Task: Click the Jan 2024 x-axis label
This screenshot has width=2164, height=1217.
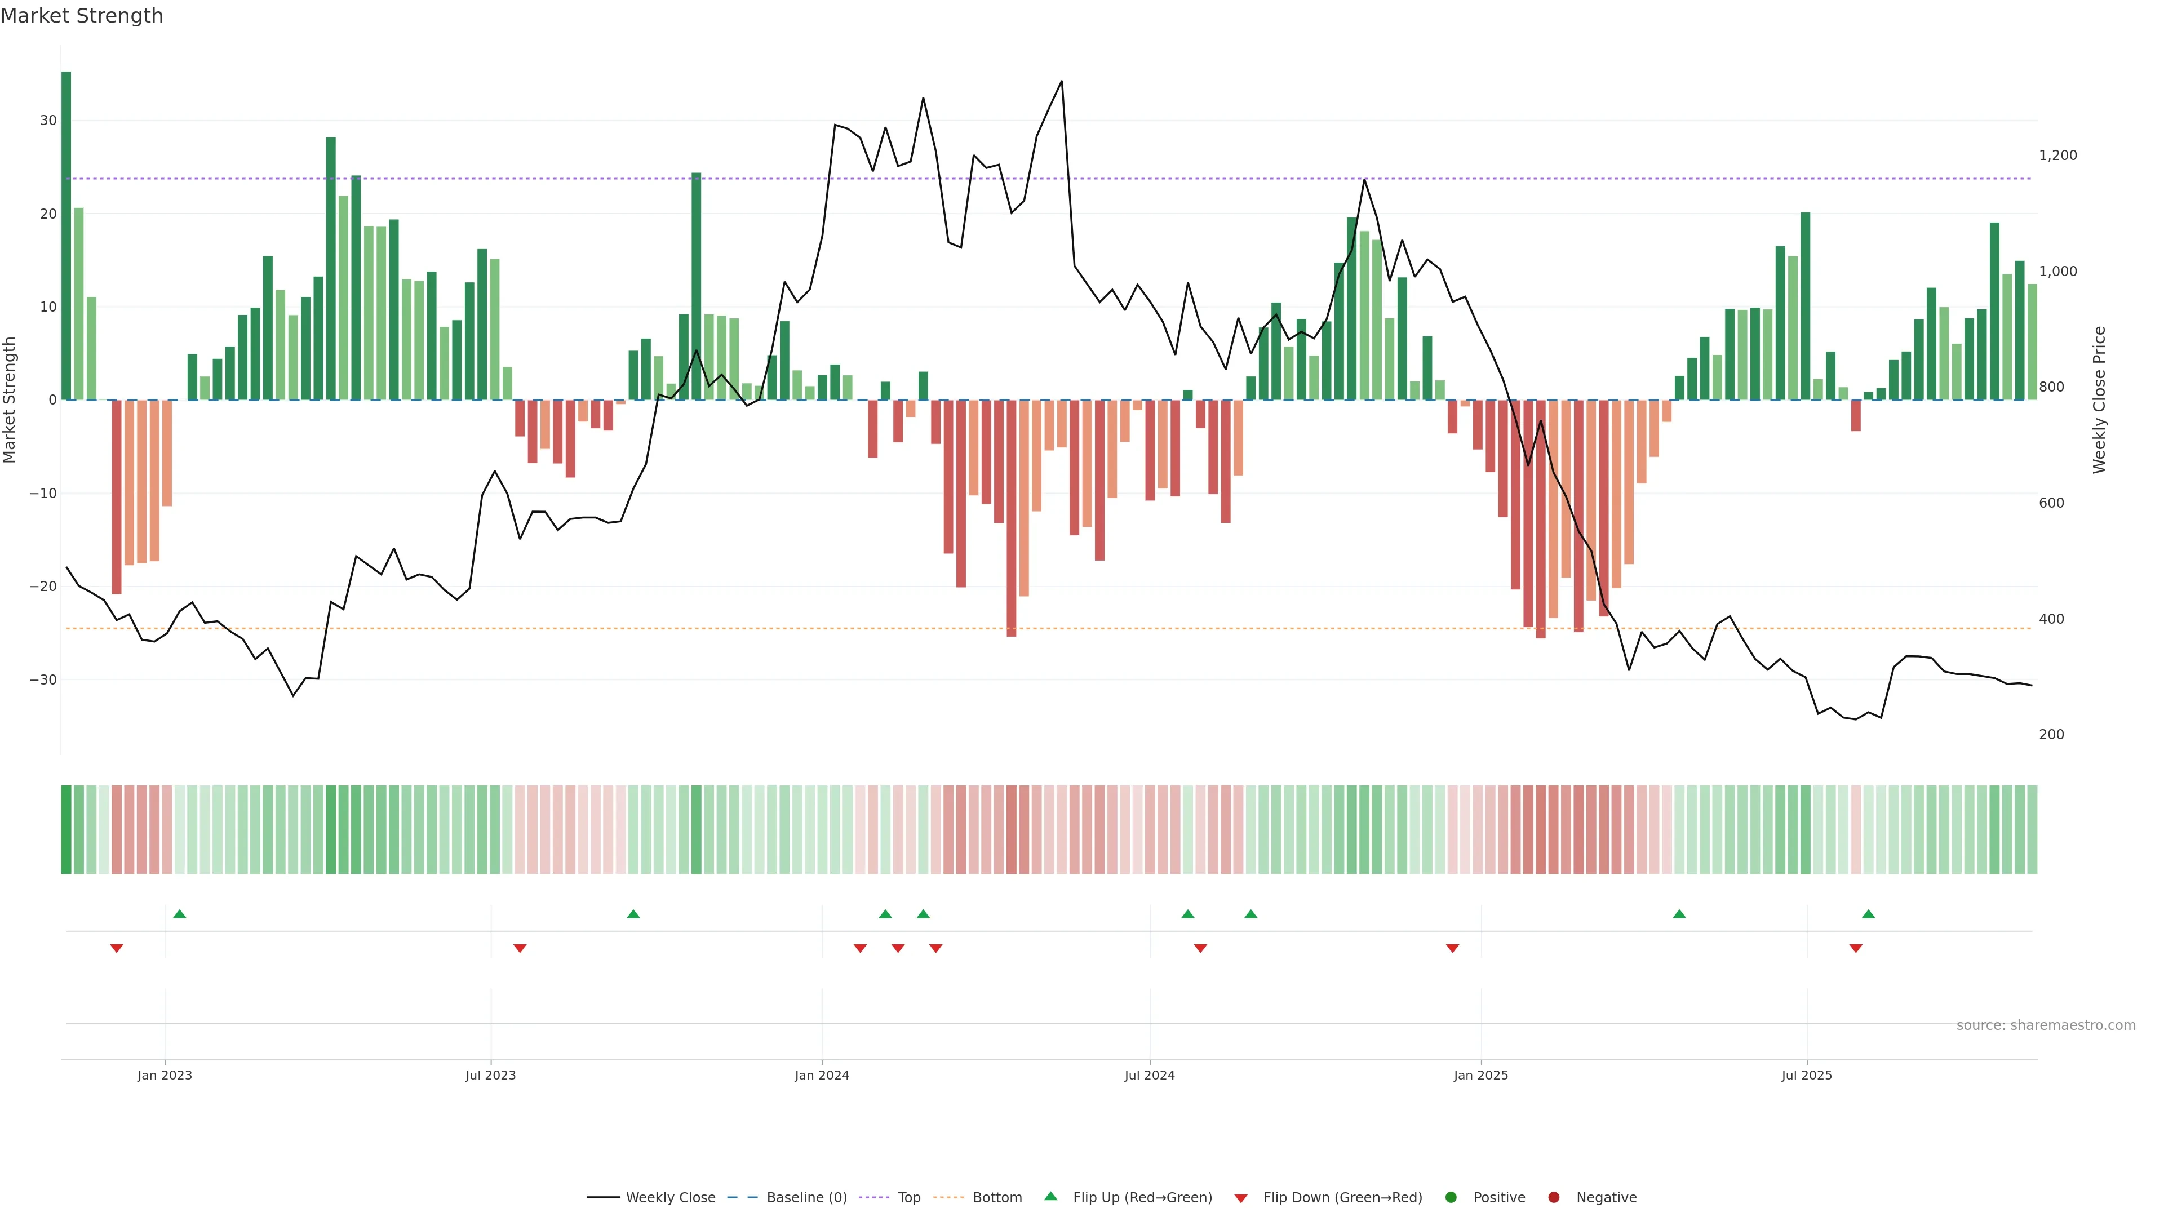Action: 822,1075
